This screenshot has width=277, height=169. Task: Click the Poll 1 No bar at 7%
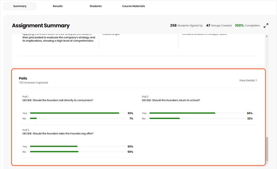pos(33,119)
